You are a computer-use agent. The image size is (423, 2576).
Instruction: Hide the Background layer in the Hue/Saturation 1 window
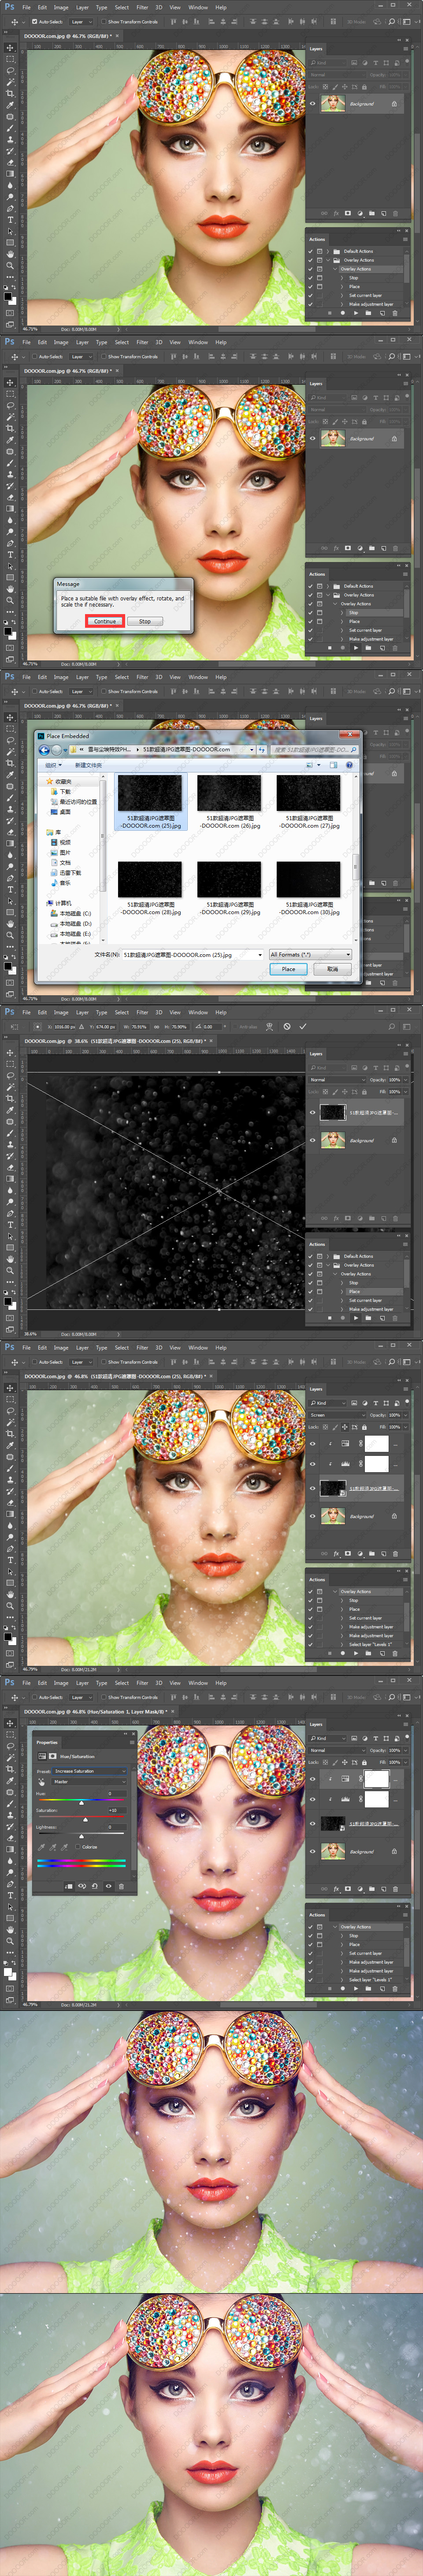[312, 1852]
